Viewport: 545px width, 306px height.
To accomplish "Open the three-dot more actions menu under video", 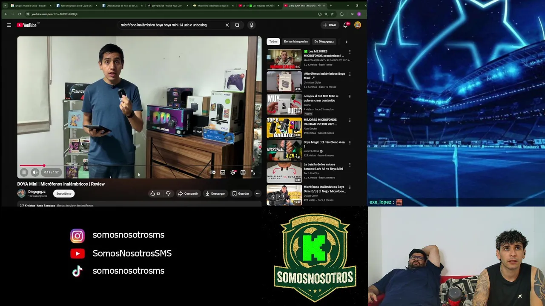I will pos(258,194).
